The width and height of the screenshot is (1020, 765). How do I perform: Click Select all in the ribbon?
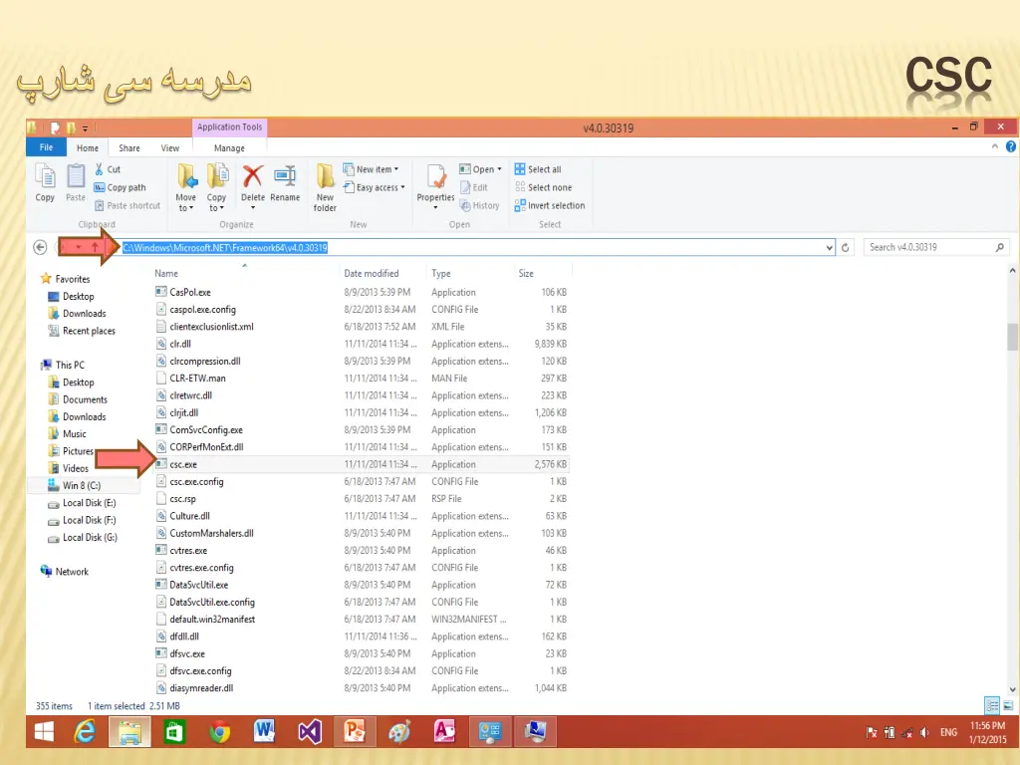(538, 169)
